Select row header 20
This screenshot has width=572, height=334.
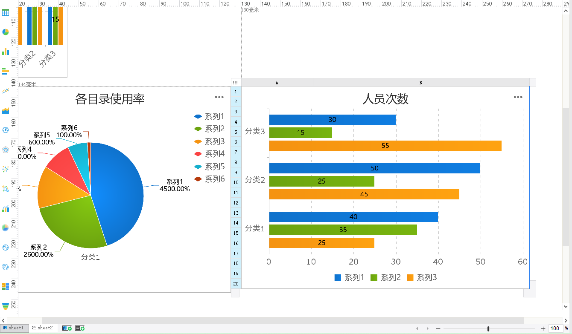point(236,284)
